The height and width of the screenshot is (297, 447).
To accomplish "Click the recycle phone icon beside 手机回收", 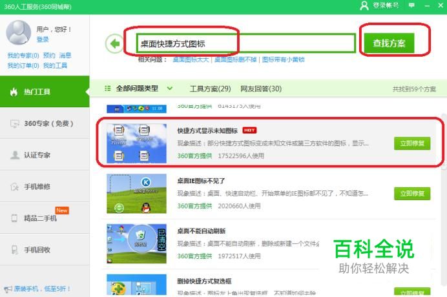I will pos(14,250).
